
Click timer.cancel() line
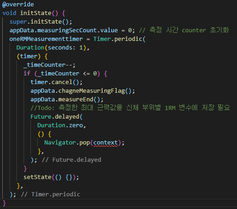[x=56, y=82]
